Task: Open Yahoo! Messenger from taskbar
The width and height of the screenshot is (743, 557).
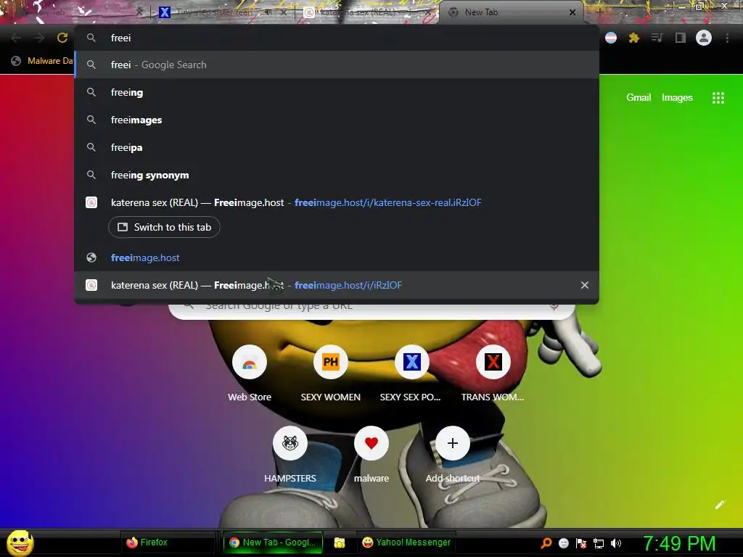Action: [x=406, y=542]
